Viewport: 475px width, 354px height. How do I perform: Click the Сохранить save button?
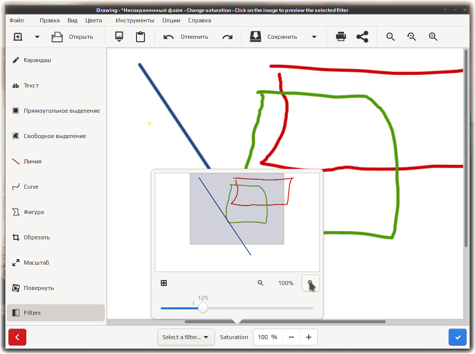pos(273,37)
